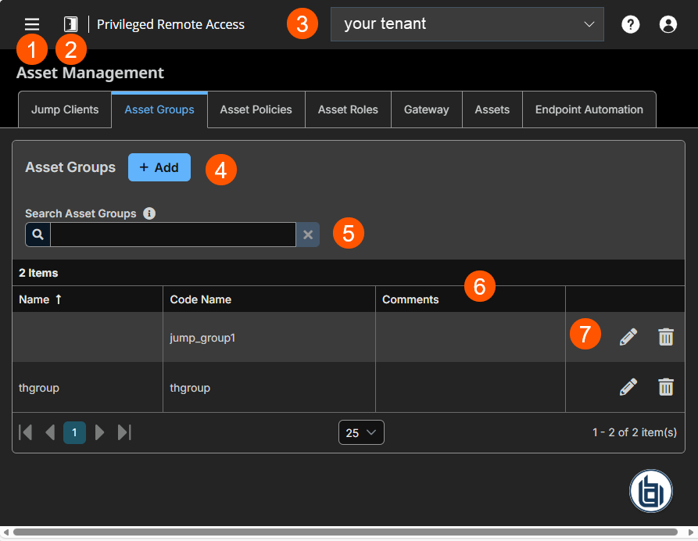The height and width of the screenshot is (541, 698).
Task: Click the Add button to create asset group
Action: click(159, 167)
